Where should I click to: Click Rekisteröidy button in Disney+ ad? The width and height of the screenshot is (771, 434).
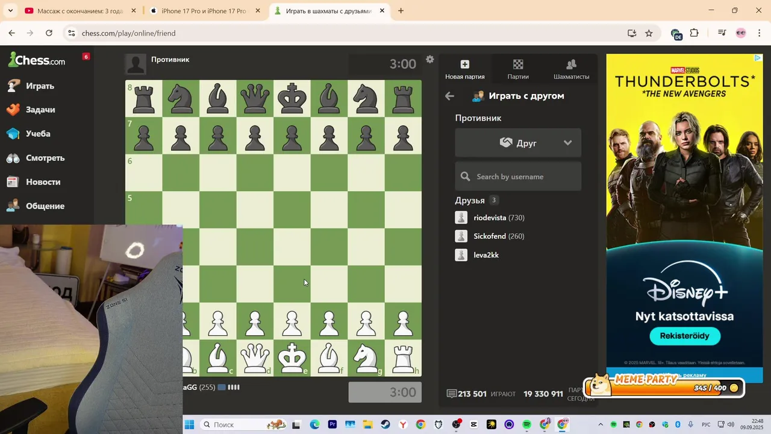[x=685, y=336]
